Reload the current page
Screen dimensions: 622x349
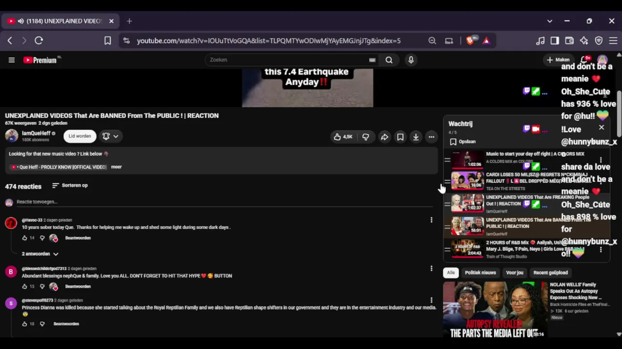tap(39, 41)
